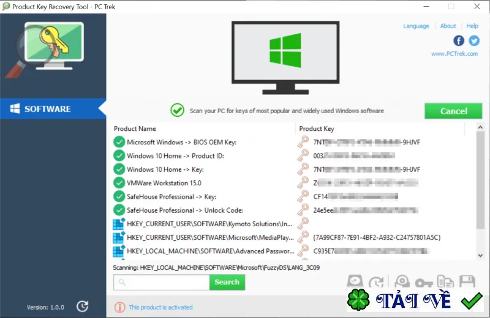
Task: Click key icon in the Kymoto Solutions row
Action: pos(303,223)
